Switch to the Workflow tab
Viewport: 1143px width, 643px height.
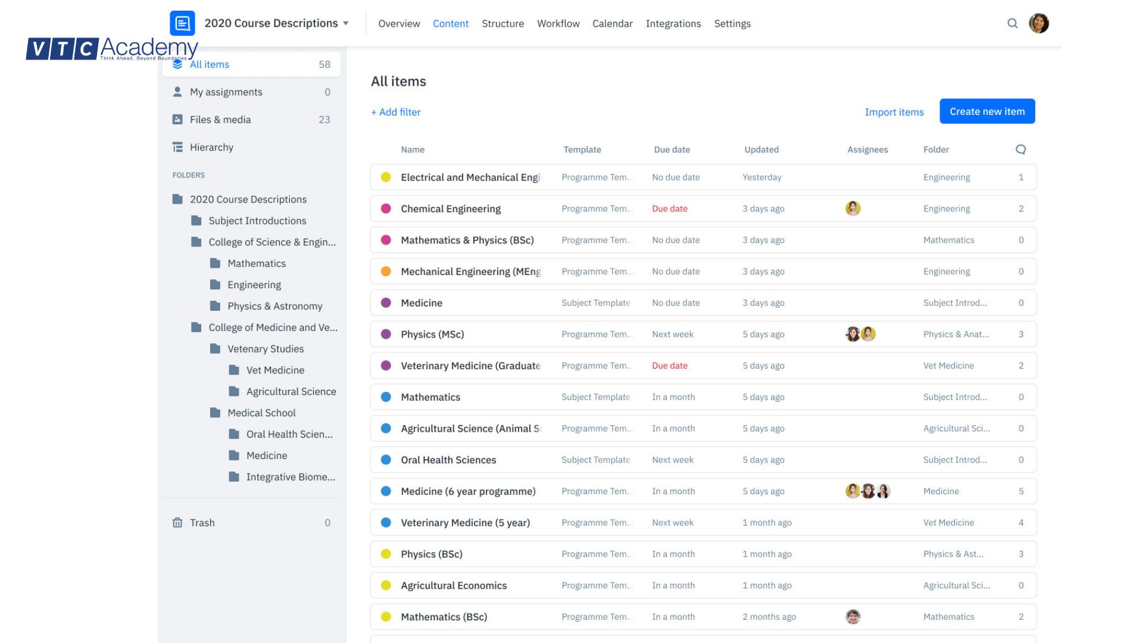click(x=558, y=24)
